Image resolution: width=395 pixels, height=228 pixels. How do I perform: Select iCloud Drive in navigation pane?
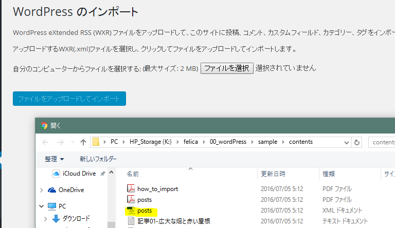pyautogui.click(x=79, y=174)
